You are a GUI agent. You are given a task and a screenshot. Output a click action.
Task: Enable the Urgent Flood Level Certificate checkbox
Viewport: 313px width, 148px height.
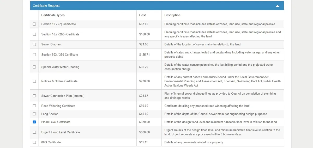pos(34,132)
